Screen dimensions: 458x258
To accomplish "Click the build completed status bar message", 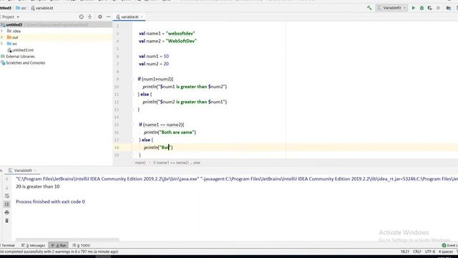I will click(x=59, y=252).
